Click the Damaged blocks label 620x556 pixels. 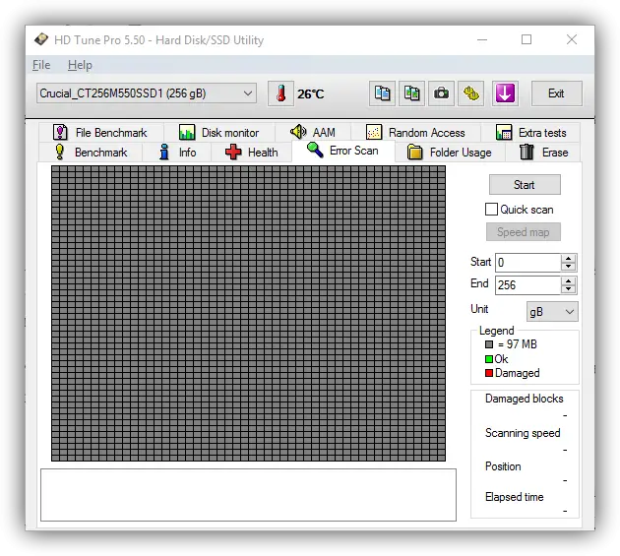524,399
